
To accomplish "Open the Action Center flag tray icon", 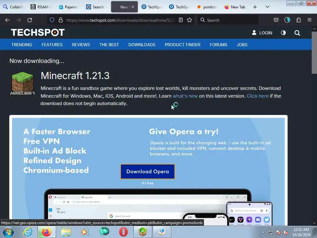I will point(278,232).
